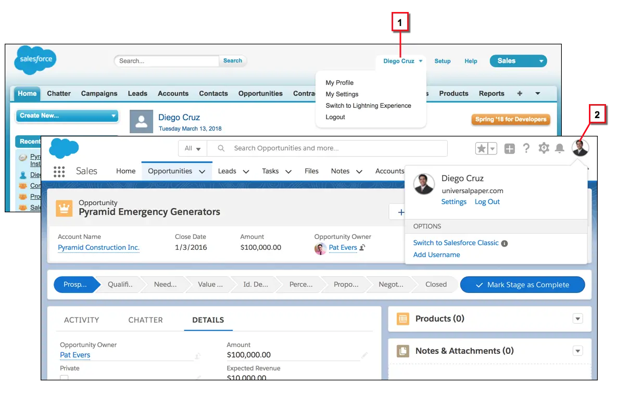Image resolution: width=617 pixels, height=396 pixels.
Task: Select the Closed stage in path
Action: point(436,285)
